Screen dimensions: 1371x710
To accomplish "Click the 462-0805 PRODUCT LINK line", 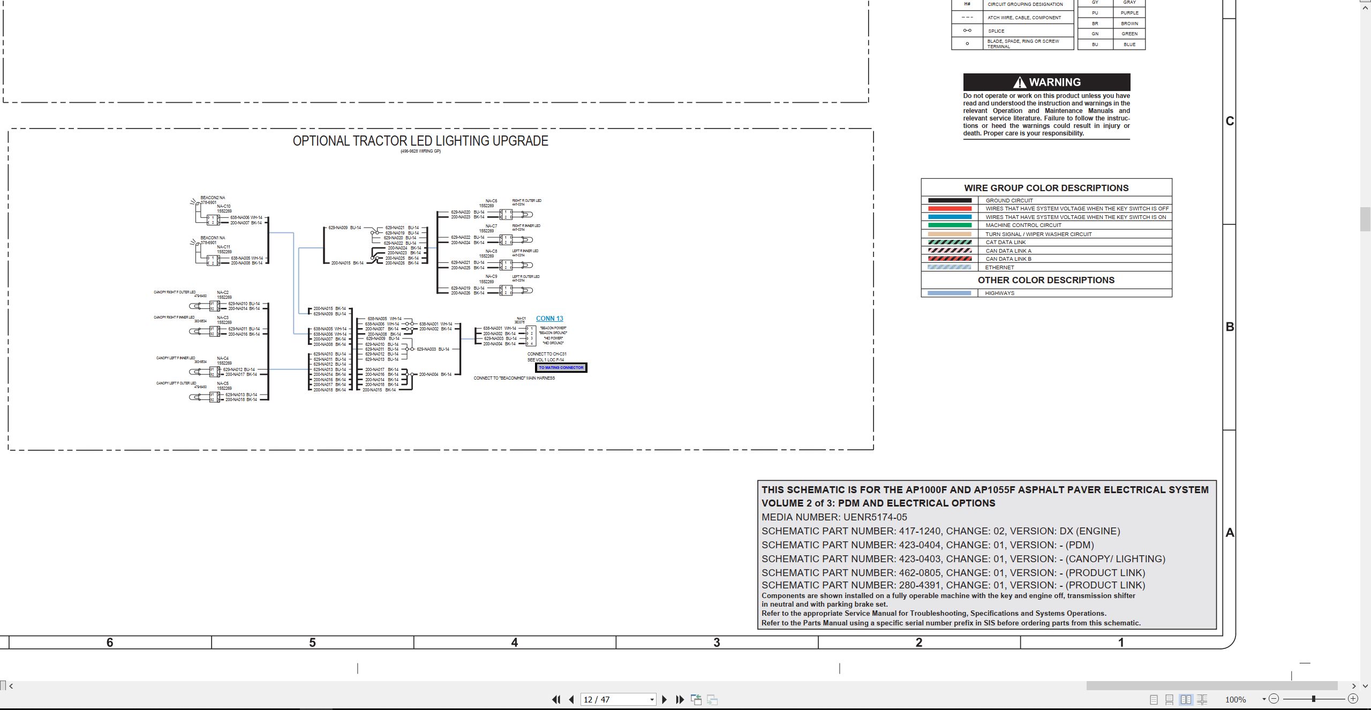I will coord(953,572).
